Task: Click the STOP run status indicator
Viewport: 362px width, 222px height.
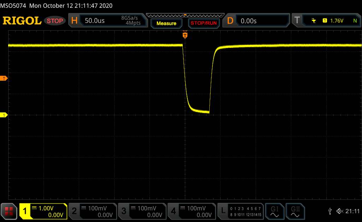Action: pos(55,21)
